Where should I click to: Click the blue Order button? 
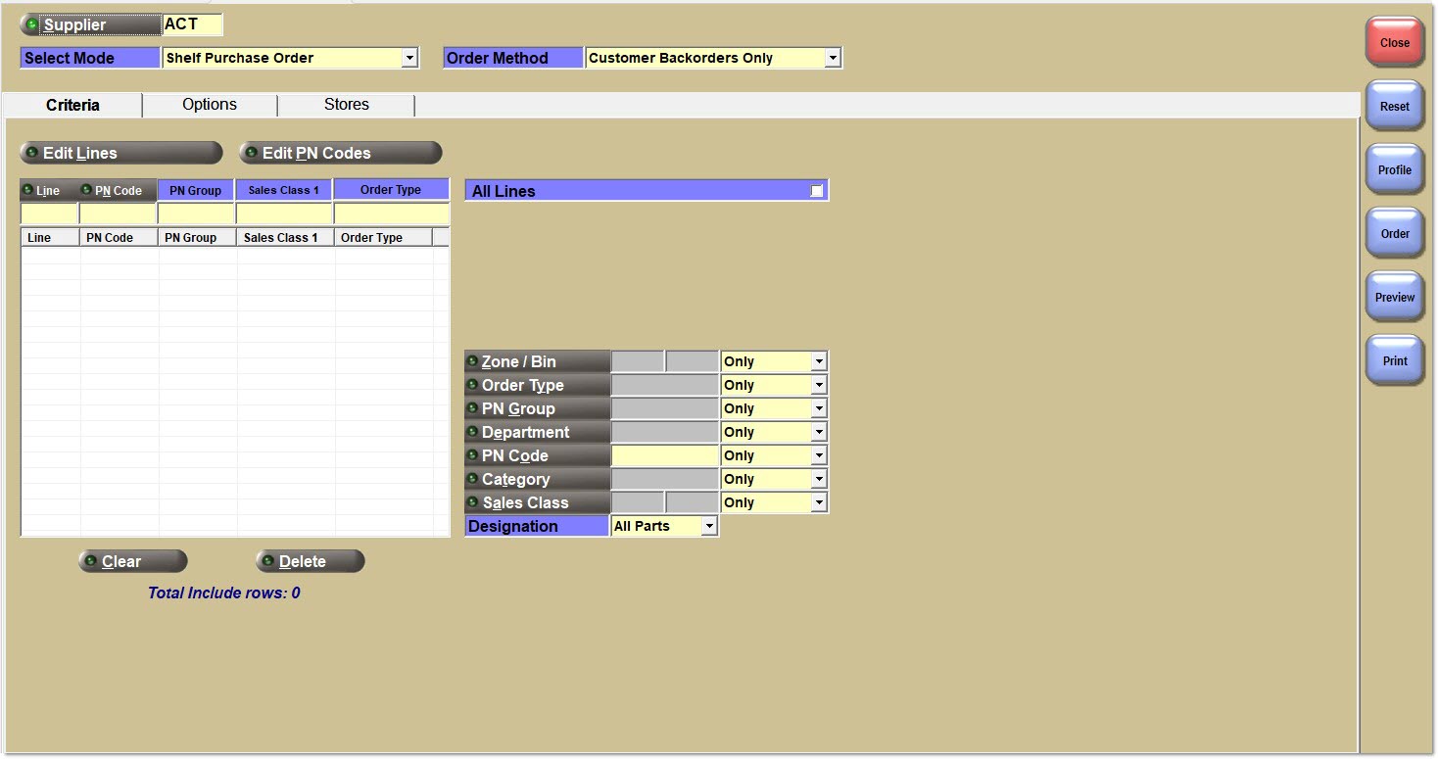tap(1394, 234)
